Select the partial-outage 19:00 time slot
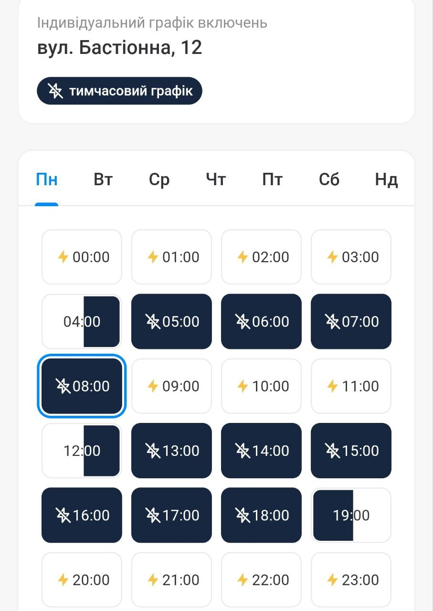This screenshot has height=611, width=433. pyautogui.click(x=351, y=515)
